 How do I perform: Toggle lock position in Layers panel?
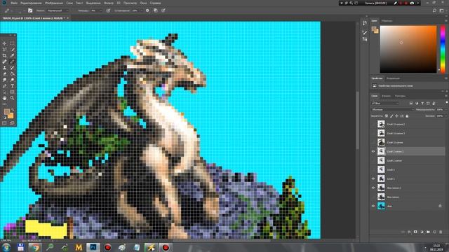tap(396, 116)
